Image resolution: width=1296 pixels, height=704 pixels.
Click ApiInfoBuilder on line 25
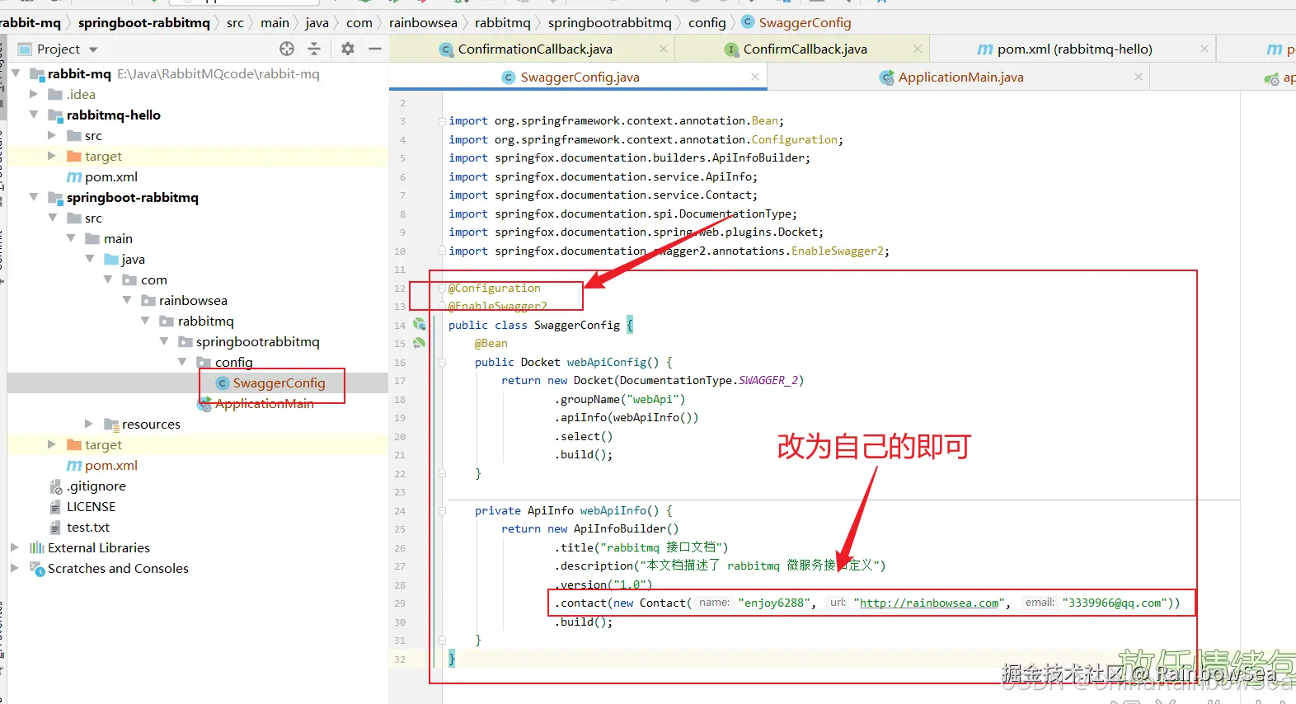point(619,528)
